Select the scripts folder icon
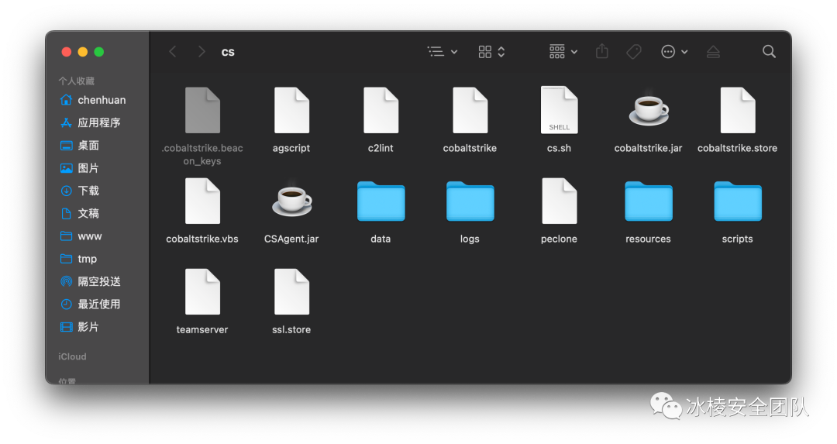Viewport: 837px width, 444px height. coord(737,201)
